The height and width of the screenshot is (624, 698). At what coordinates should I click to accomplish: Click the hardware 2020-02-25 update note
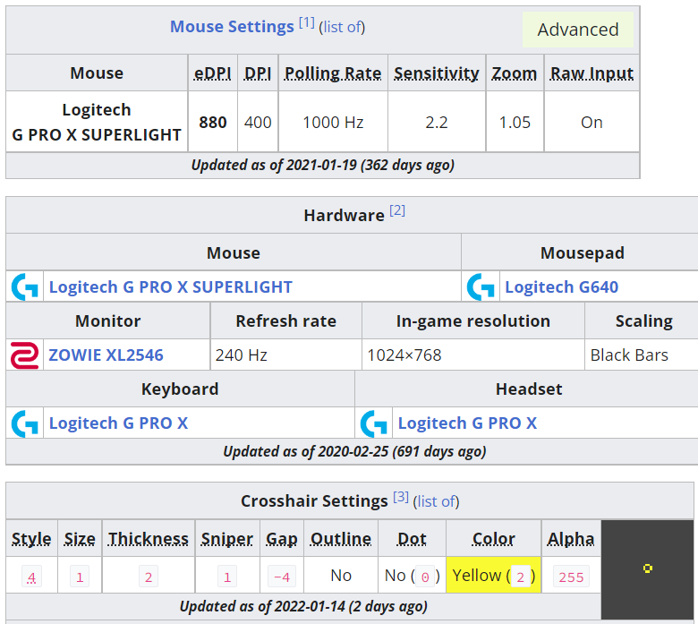point(354,451)
